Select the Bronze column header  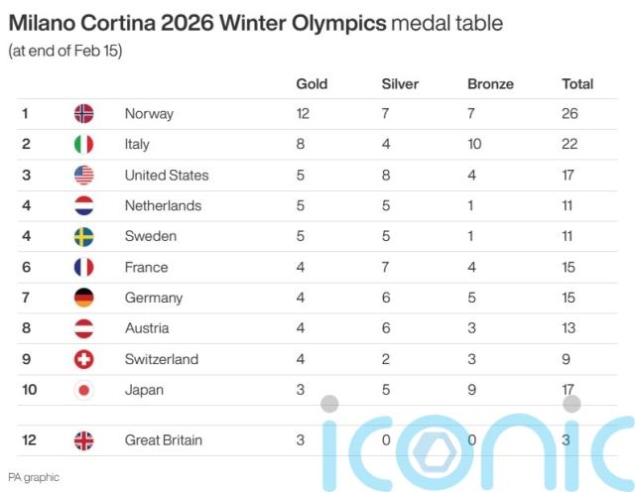pyautogui.click(x=490, y=84)
